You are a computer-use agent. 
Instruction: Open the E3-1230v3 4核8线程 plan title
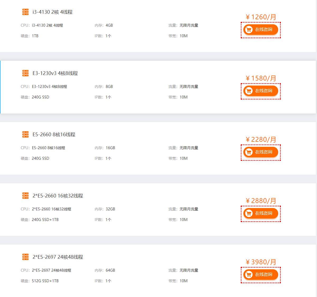(55, 73)
